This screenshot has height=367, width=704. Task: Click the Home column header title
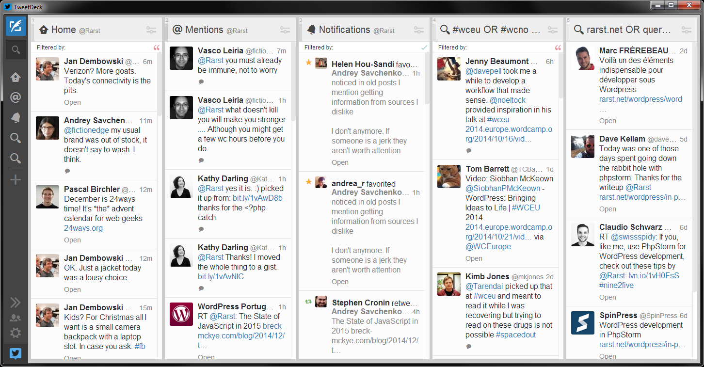64,30
